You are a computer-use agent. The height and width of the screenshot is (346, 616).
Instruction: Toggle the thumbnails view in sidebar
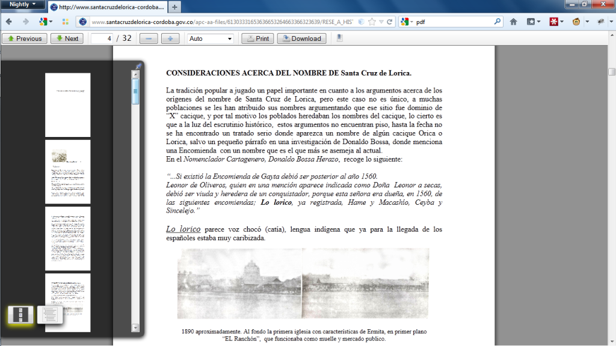coord(20,314)
